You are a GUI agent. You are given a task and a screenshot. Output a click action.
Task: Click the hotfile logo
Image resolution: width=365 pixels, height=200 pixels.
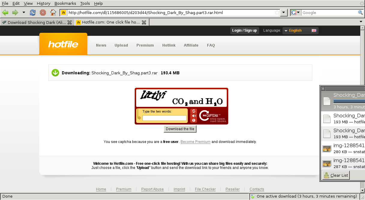(63, 44)
